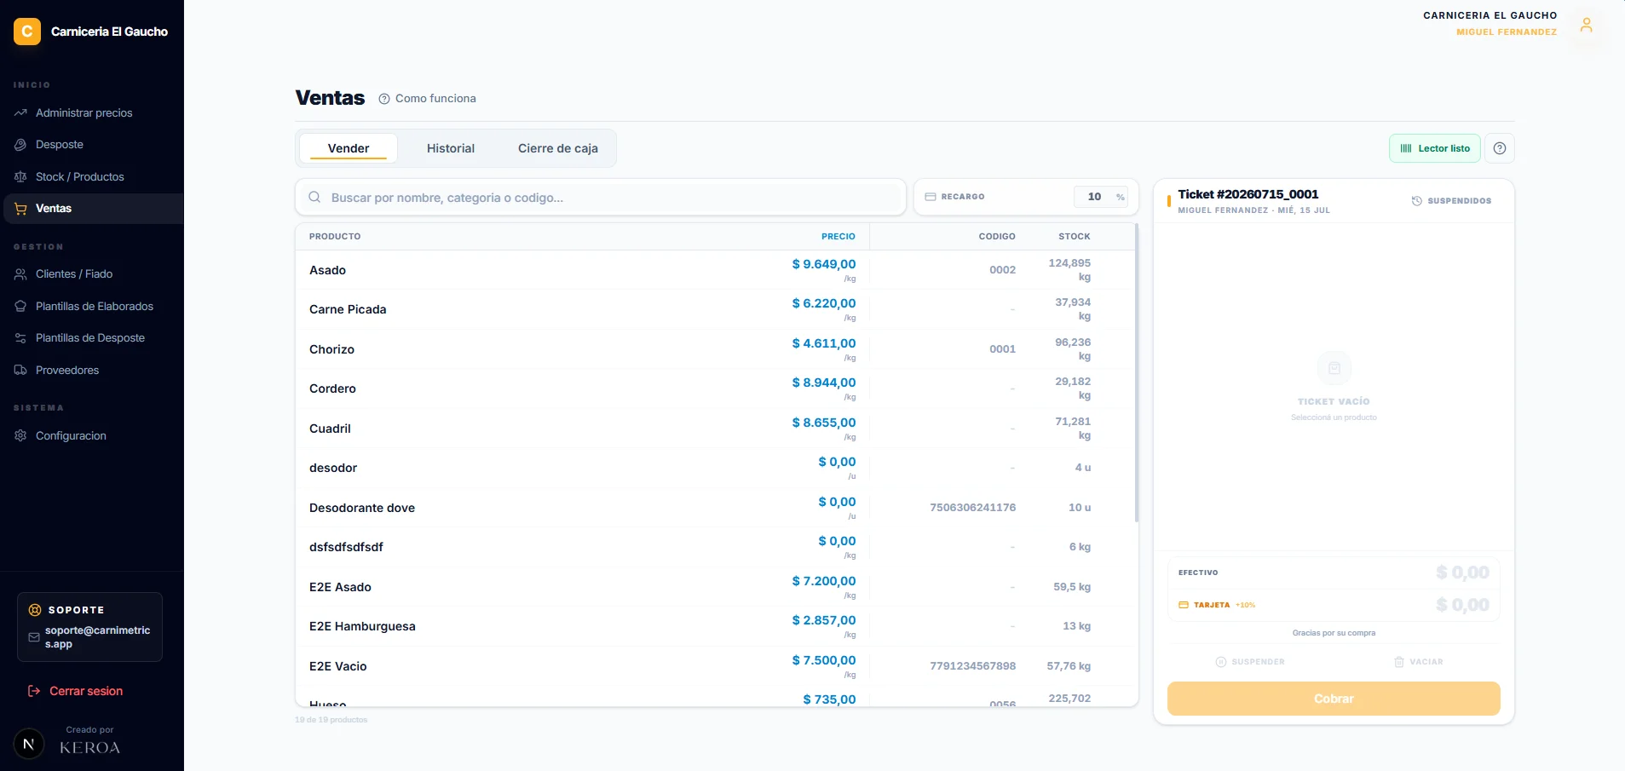The width and height of the screenshot is (1625, 771).
Task: Click the Cobrar button
Action: point(1334,699)
